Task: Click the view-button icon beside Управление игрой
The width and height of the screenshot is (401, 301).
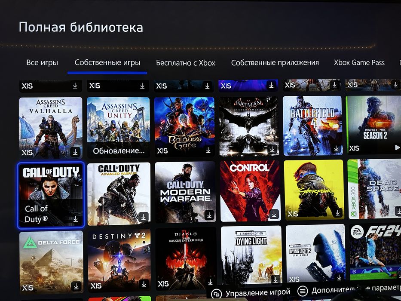Action: tap(216, 294)
